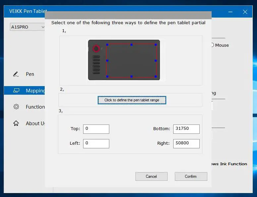Screen dimensions: 257x197
Task: Click the 'Bottom:' label text
Action: tap(162, 129)
